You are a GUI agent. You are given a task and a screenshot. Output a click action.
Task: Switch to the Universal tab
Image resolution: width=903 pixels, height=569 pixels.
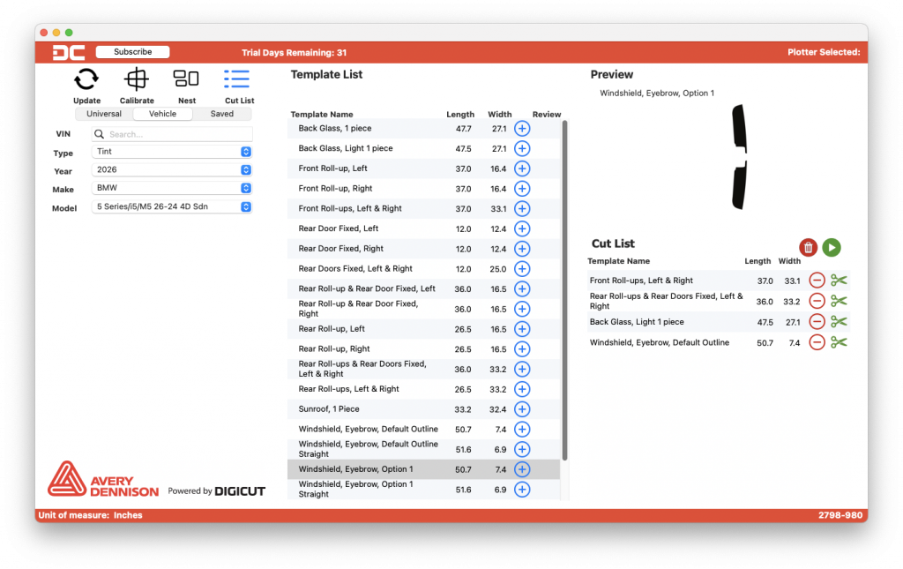pos(103,113)
